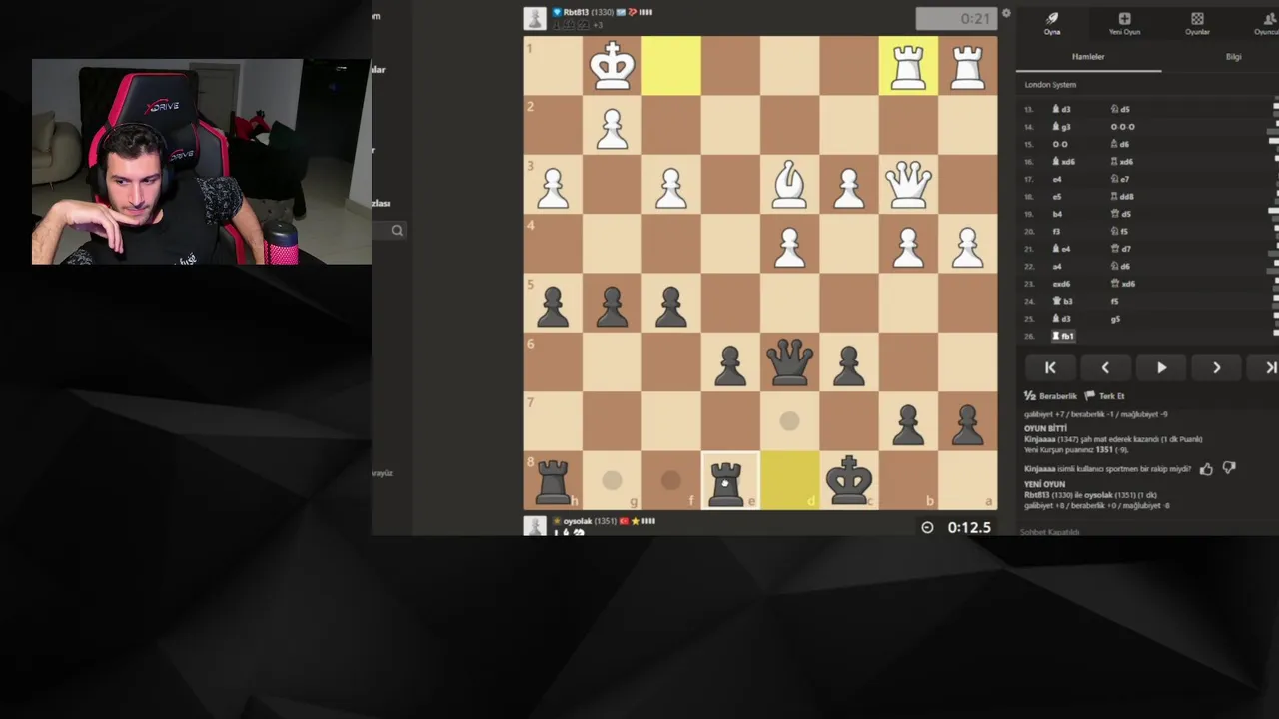Click highlighted empty square f1

pyautogui.click(x=671, y=66)
